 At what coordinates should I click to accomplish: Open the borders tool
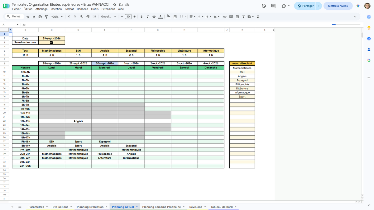click(175, 16)
